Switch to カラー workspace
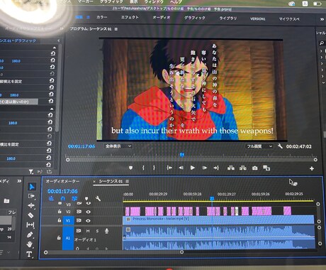Viewport: 326px width, 270px height. pos(102,17)
